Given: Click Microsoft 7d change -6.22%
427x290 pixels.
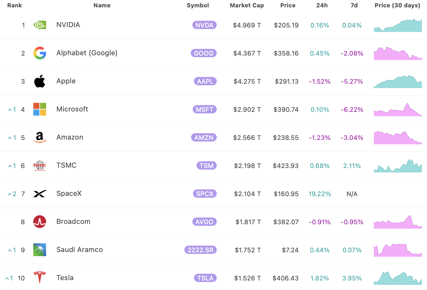Looking at the screenshot, I should (x=352, y=110).
